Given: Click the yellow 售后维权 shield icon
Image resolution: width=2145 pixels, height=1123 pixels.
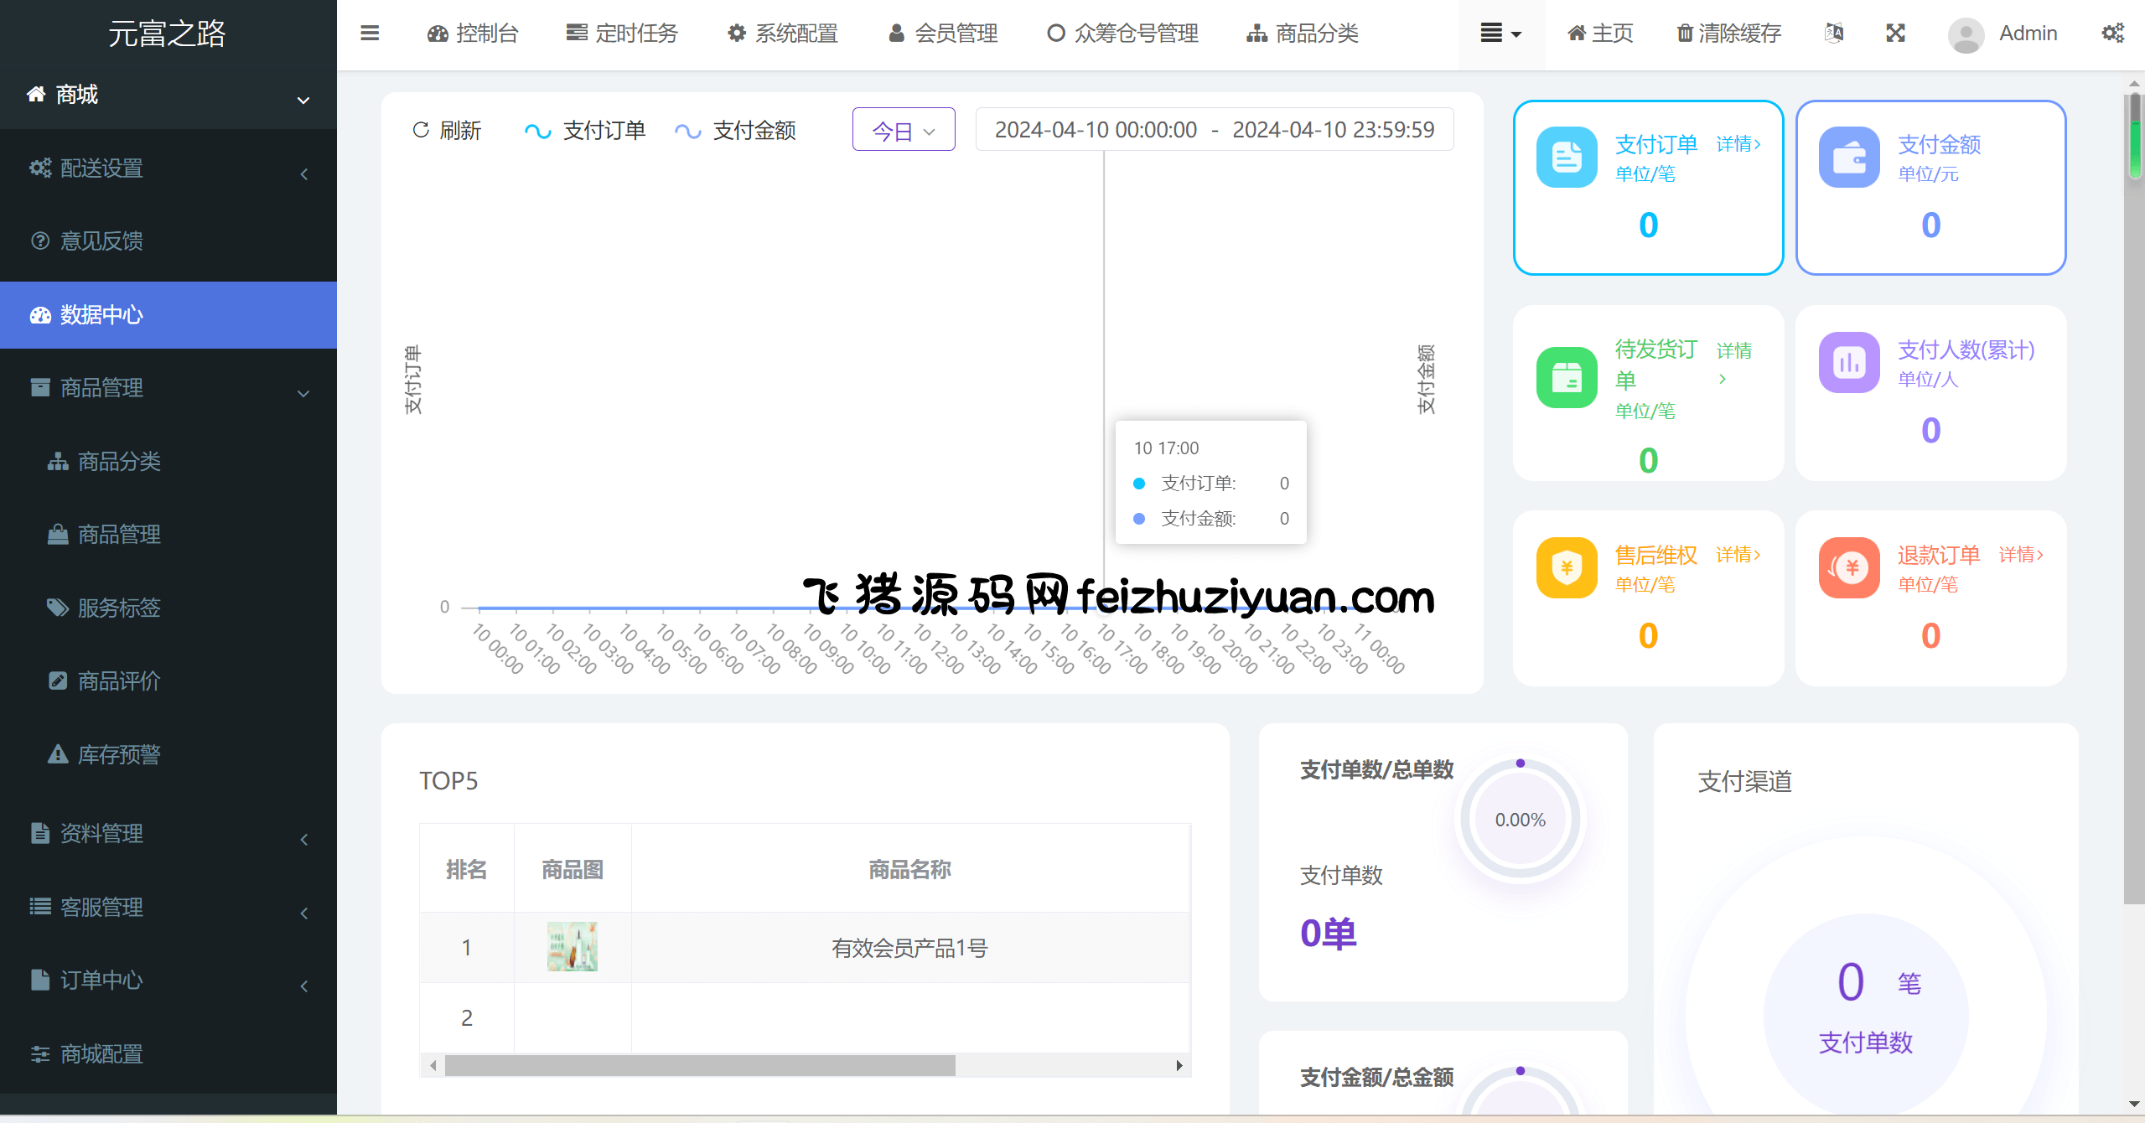Looking at the screenshot, I should coord(1566,567).
